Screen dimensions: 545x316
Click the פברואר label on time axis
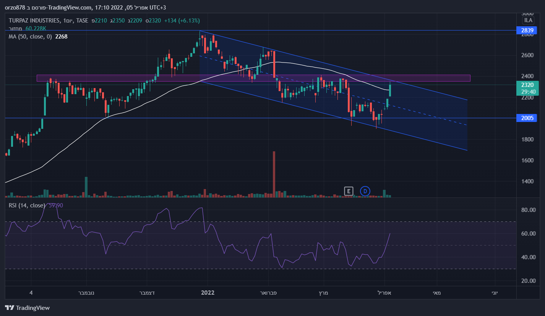click(268, 293)
